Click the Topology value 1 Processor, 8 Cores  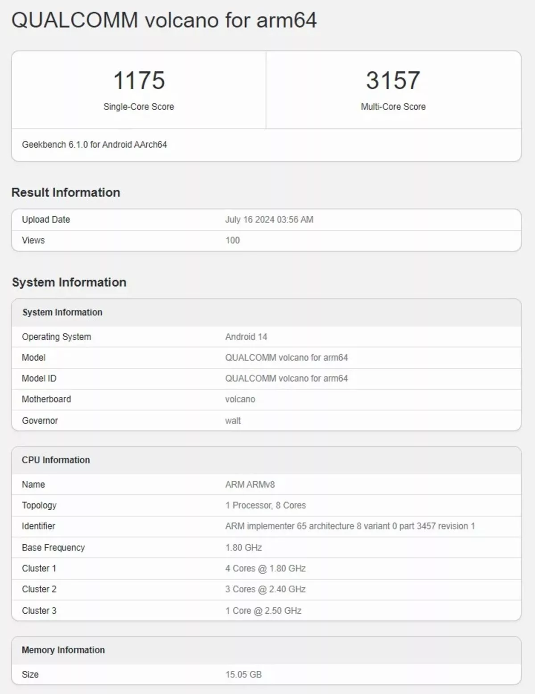[266, 505]
